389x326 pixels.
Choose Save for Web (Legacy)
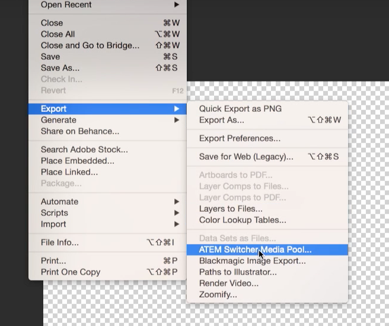tap(267, 157)
